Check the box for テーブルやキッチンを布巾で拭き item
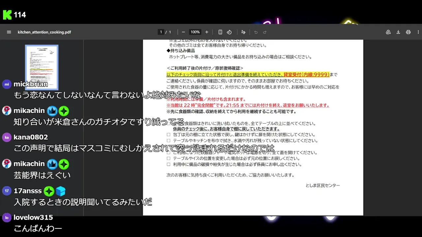Viewport: 422px width, 237px height. [x=168, y=141]
